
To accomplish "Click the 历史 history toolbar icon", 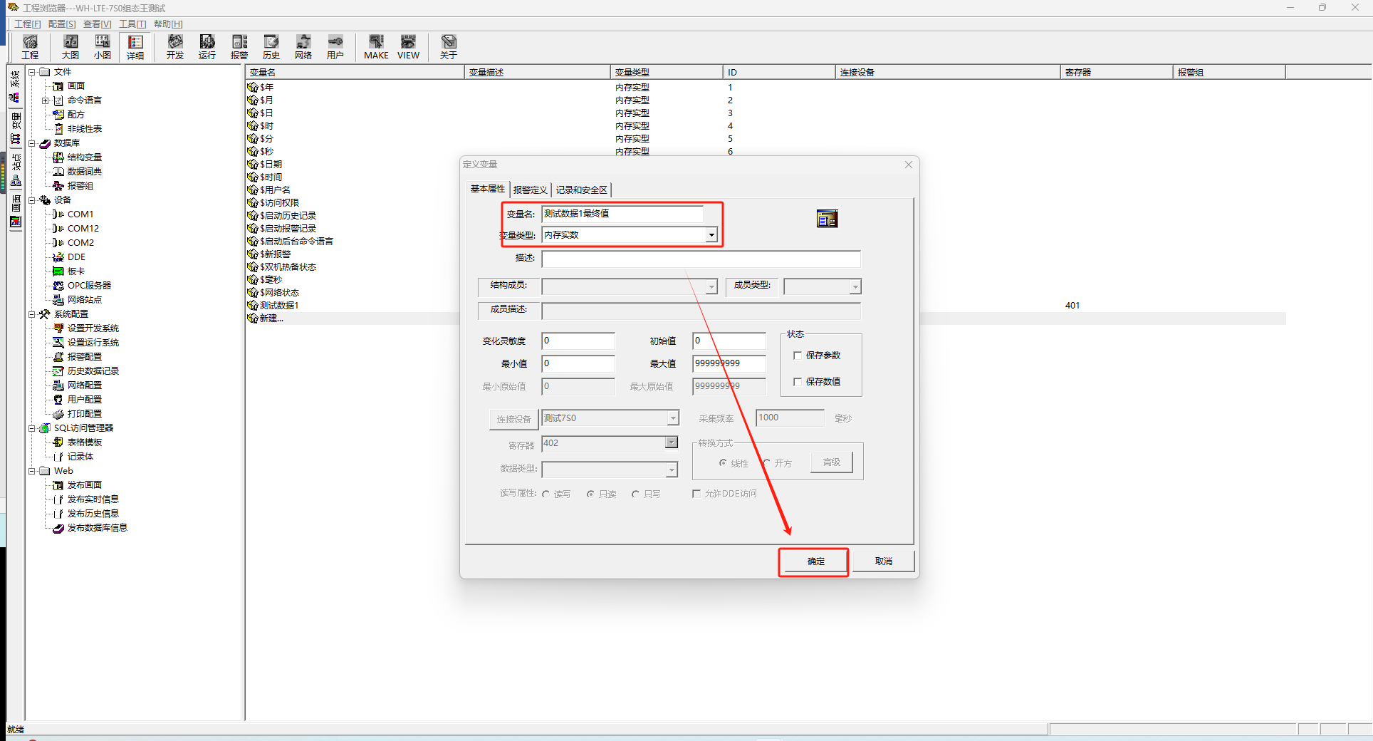I will click(x=271, y=47).
